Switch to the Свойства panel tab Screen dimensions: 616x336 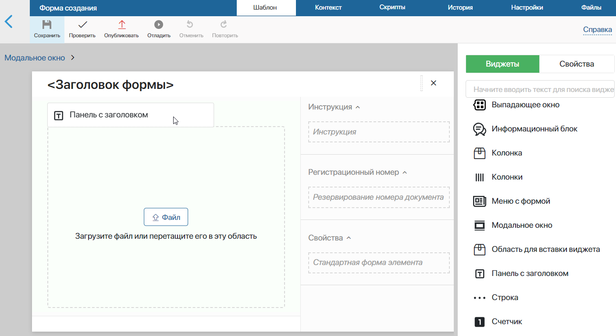[577, 64]
